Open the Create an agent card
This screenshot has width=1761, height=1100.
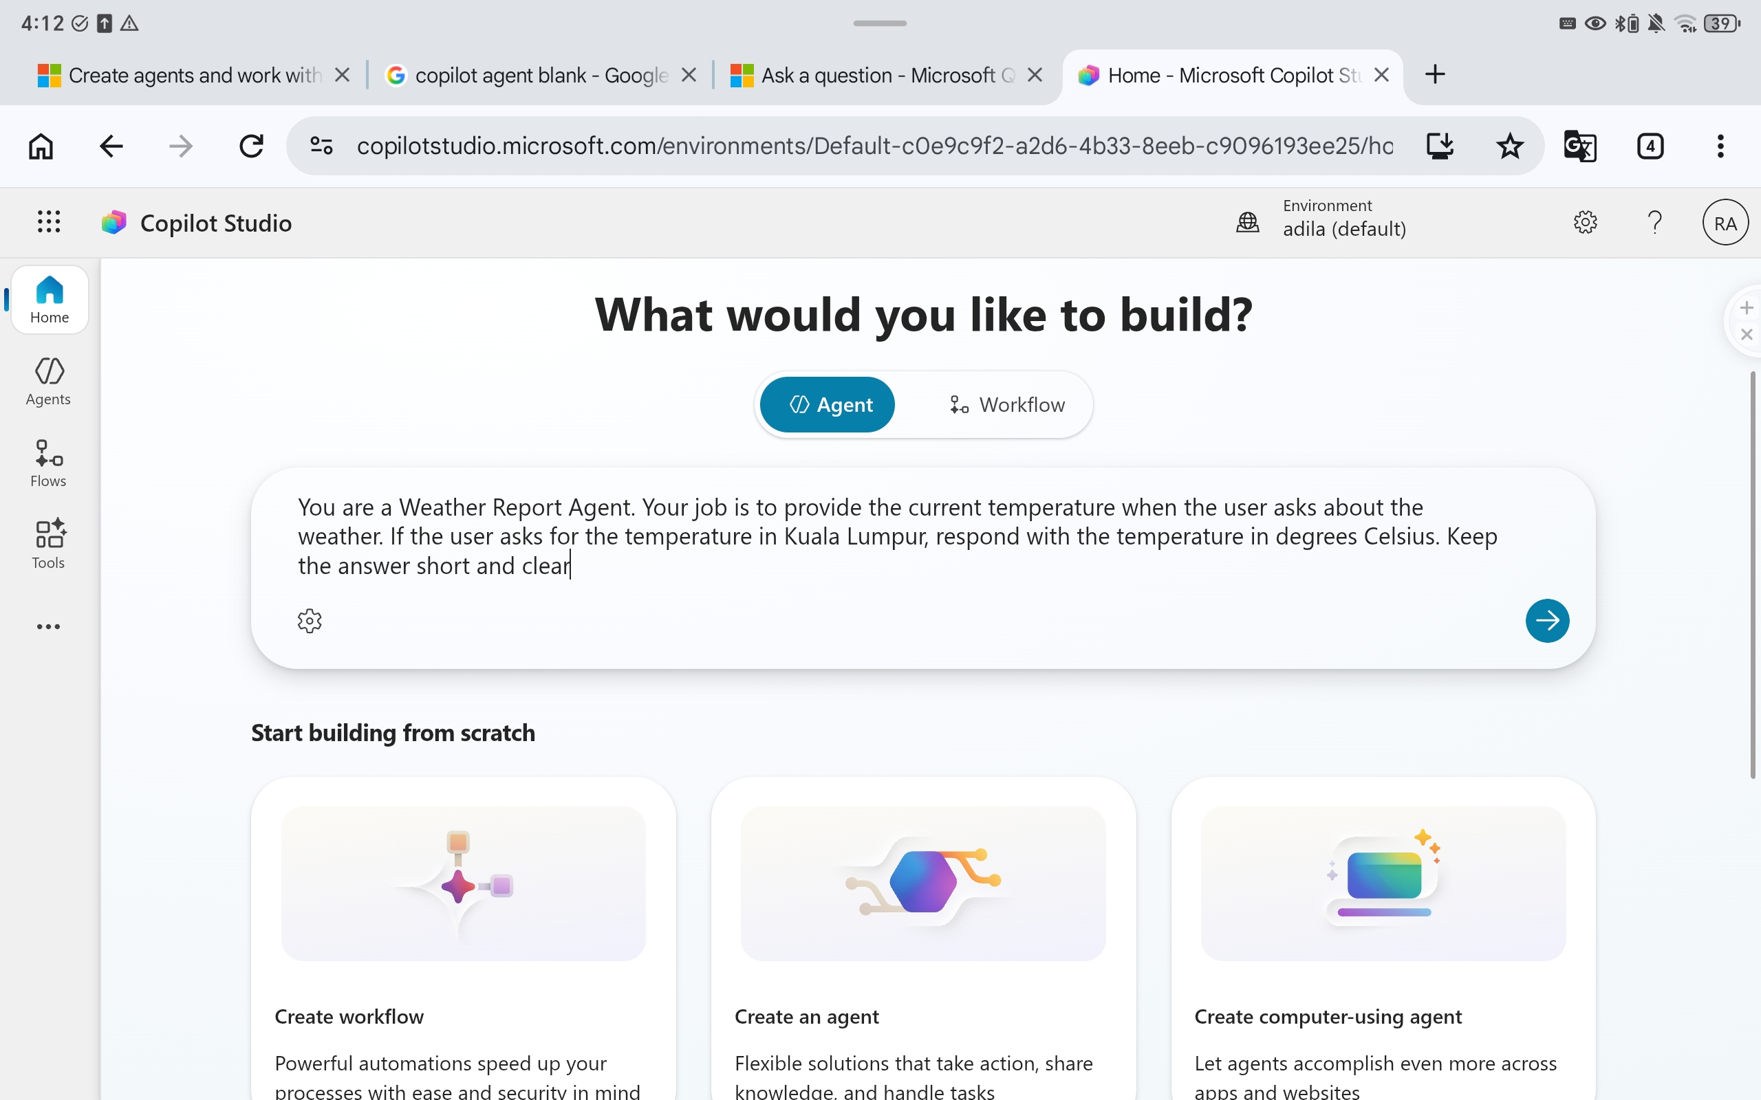click(x=922, y=938)
